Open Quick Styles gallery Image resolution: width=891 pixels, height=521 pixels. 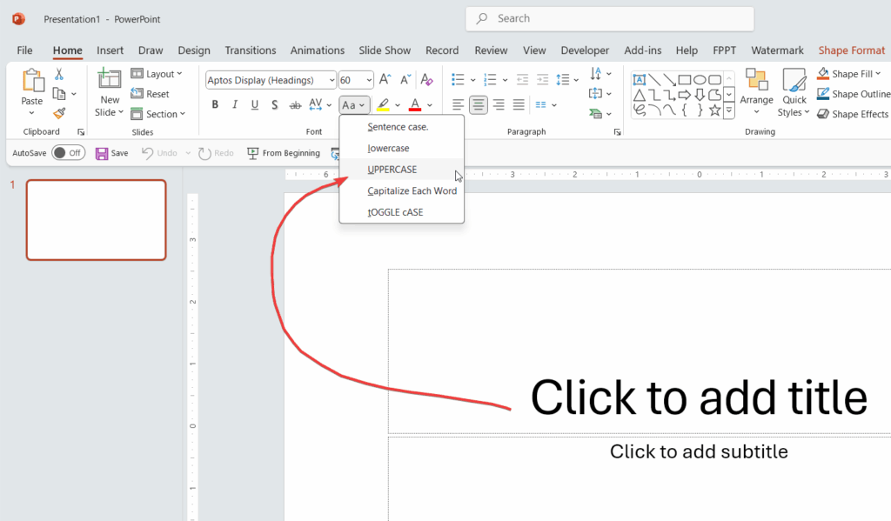click(x=794, y=92)
